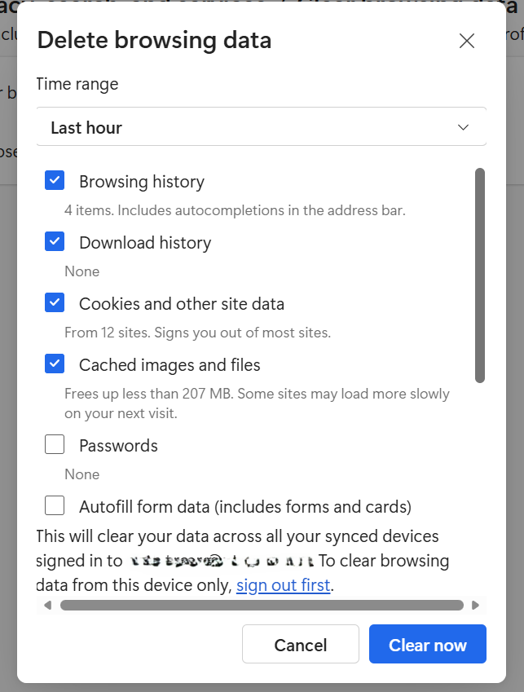Click the 'Passwords' label text
Image resolution: width=524 pixels, height=692 pixels.
tap(118, 446)
